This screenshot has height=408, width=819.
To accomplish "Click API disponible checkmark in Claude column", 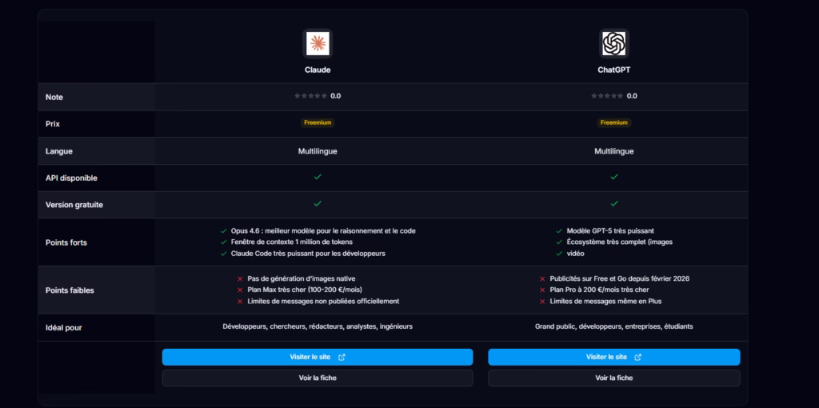I will (318, 177).
